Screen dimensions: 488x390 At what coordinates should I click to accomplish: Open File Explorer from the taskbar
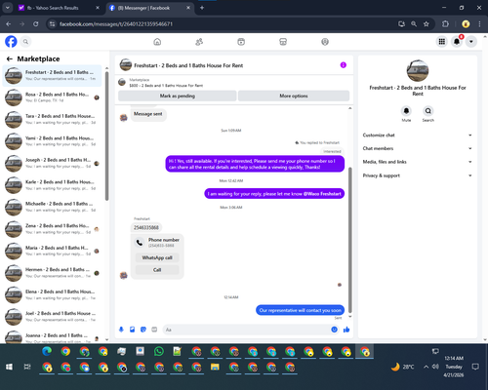click(x=215, y=367)
